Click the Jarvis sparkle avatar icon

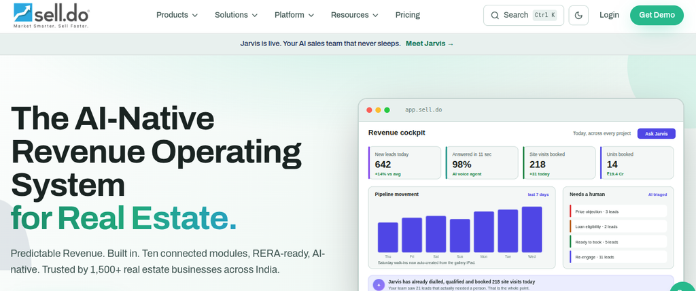coord(379,285)
